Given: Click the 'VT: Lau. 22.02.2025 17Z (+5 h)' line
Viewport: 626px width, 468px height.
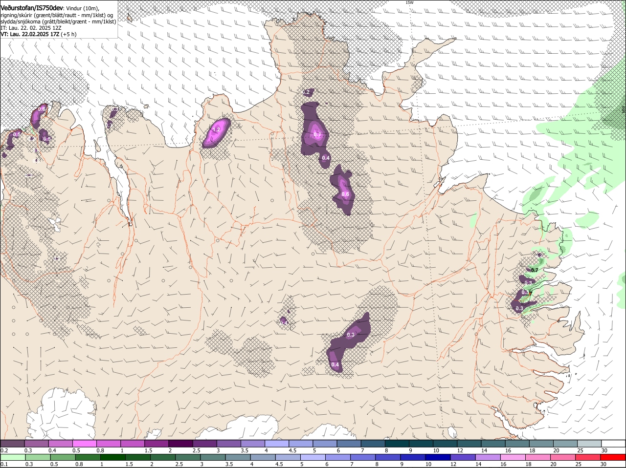Looking at the screenshot, I should point(39,34).
